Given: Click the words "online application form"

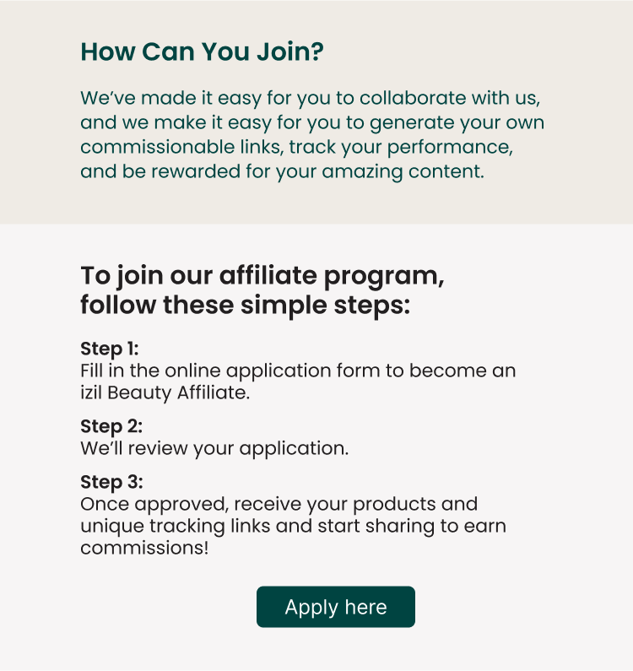Looking at the screenshot, I should point(273,371).
